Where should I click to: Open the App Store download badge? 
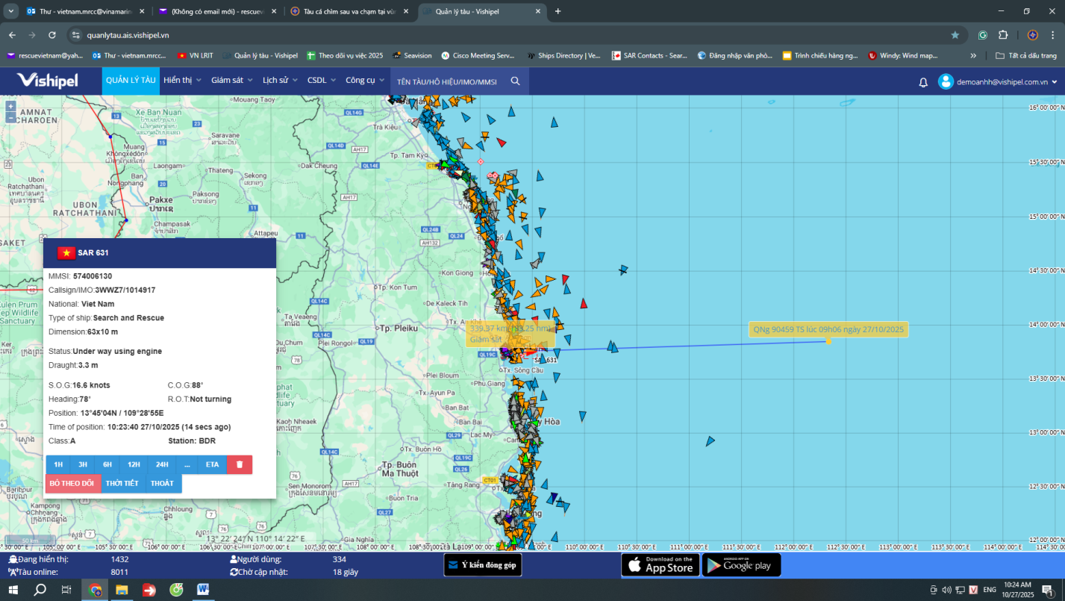coord(659,564)
